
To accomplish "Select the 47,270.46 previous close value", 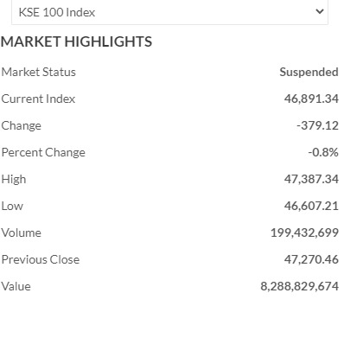I will click(x=311, y=259).
